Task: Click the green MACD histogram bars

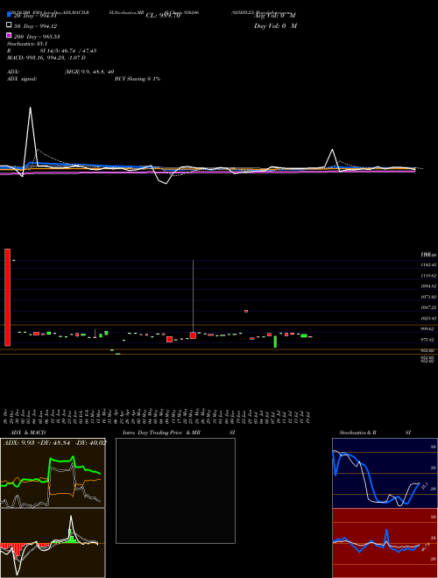Action: tap(71, 536)
